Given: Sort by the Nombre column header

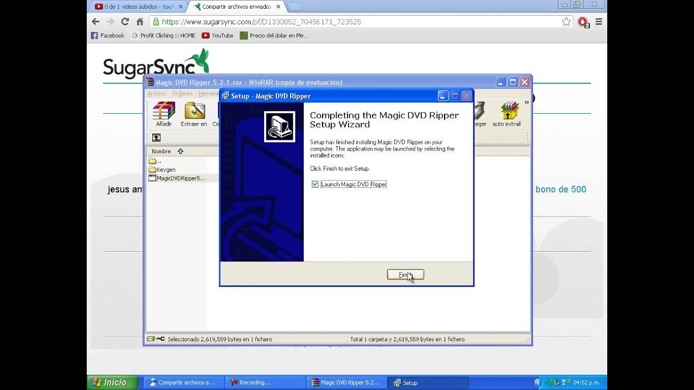Looking at the screenshot, I should tap(176, 151).
